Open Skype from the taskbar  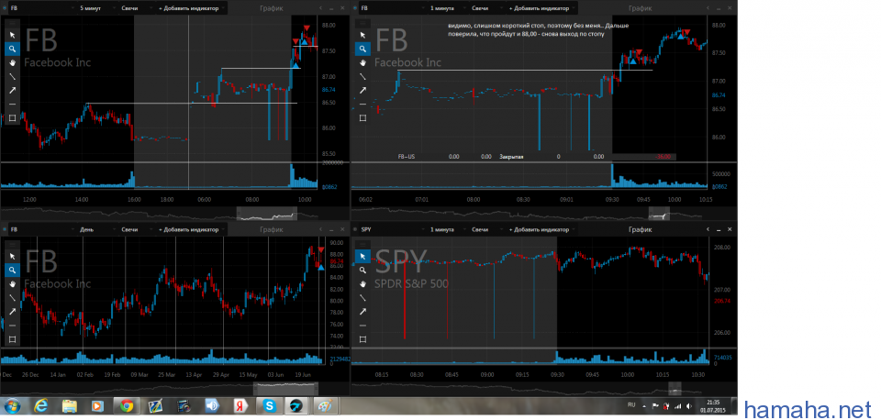[269, 405]
